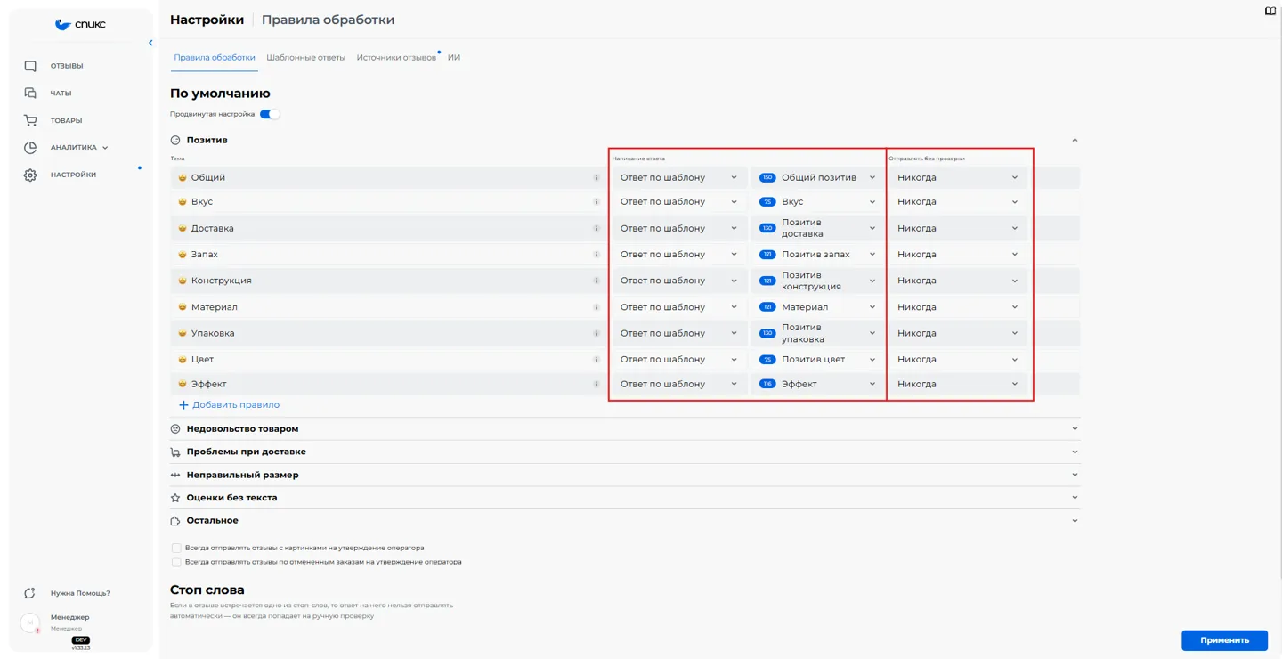Click the СПИКС logo

point(80,25)
